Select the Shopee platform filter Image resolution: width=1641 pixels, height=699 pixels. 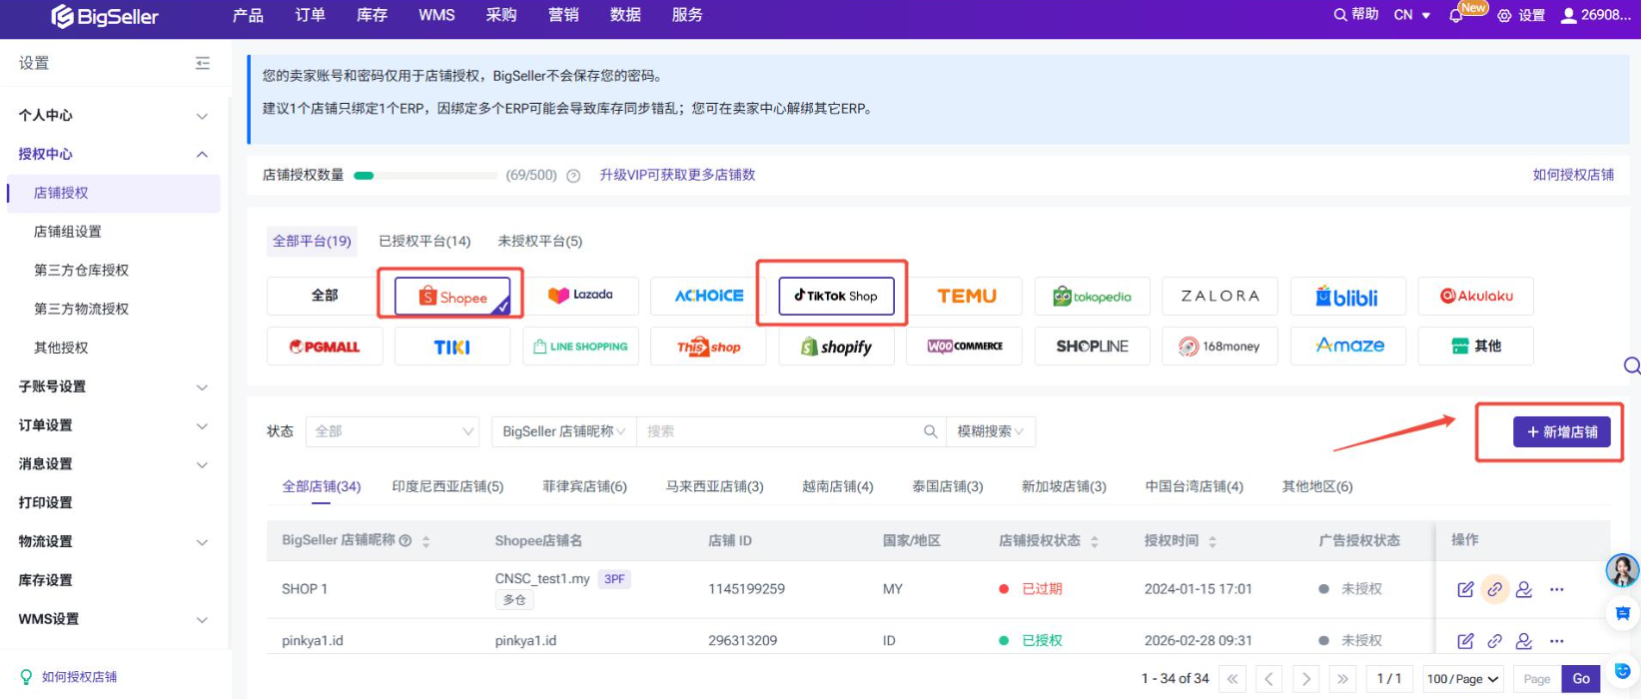[452, 297]
